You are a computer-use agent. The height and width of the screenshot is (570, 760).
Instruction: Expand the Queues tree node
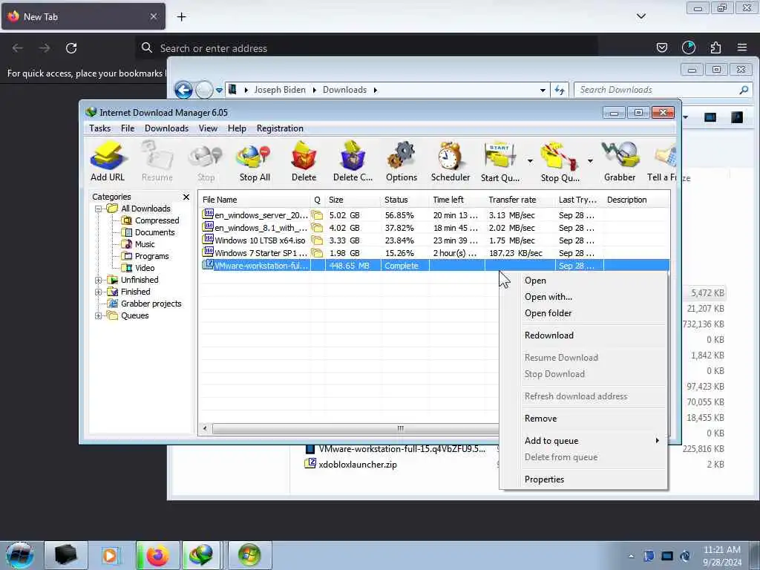99,315
